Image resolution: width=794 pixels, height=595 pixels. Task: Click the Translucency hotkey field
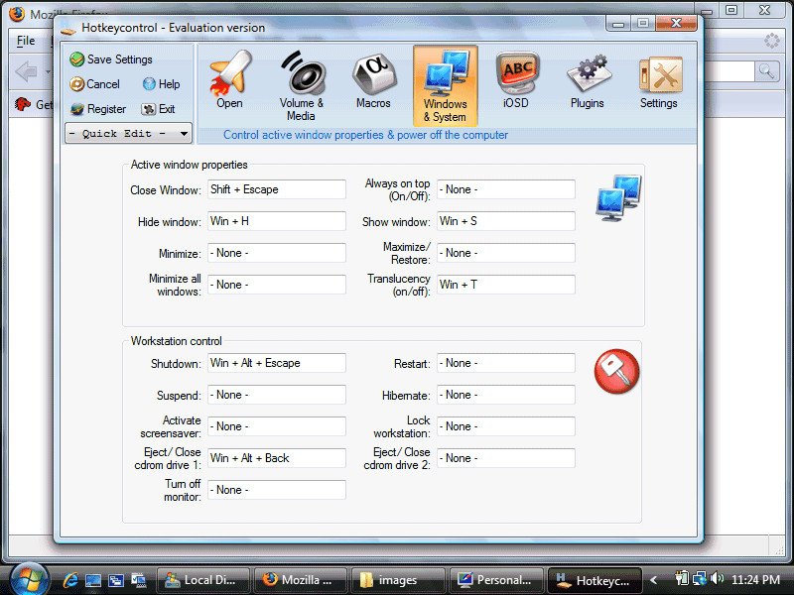click(x=506, y=285)
